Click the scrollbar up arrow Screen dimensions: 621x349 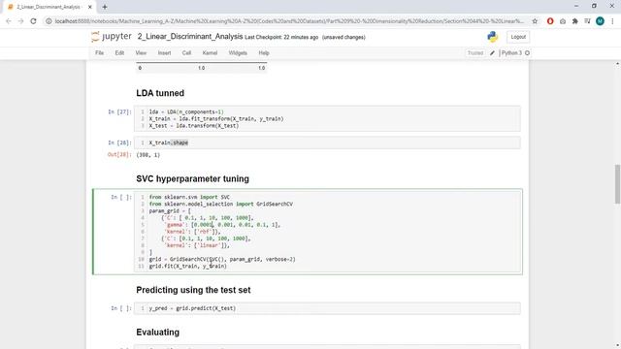point(617,64)
